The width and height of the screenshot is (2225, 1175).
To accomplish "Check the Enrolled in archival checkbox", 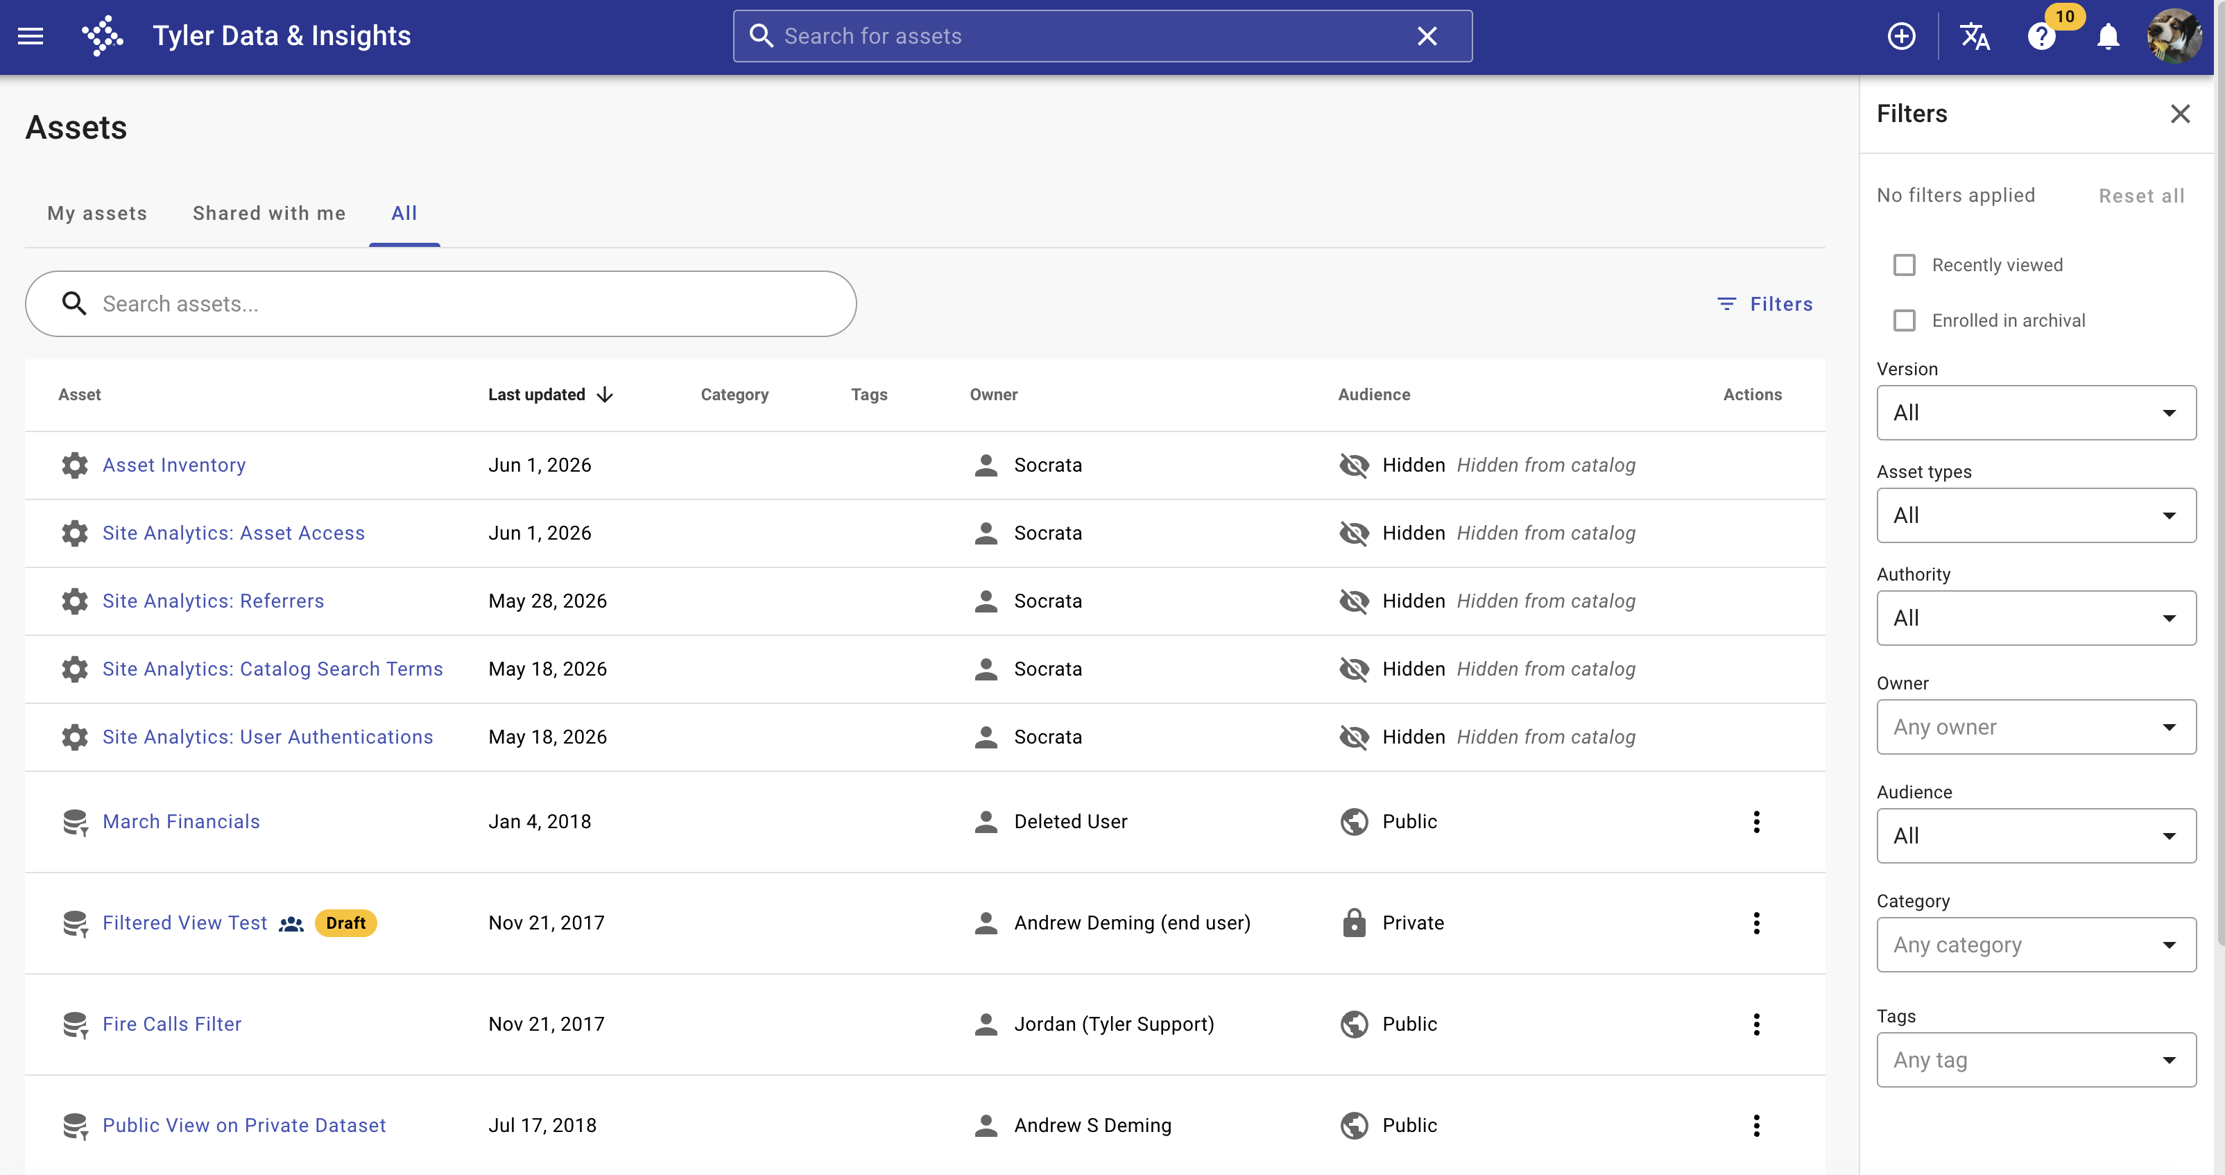I will pyautogui.click(x=1904, y=320).
